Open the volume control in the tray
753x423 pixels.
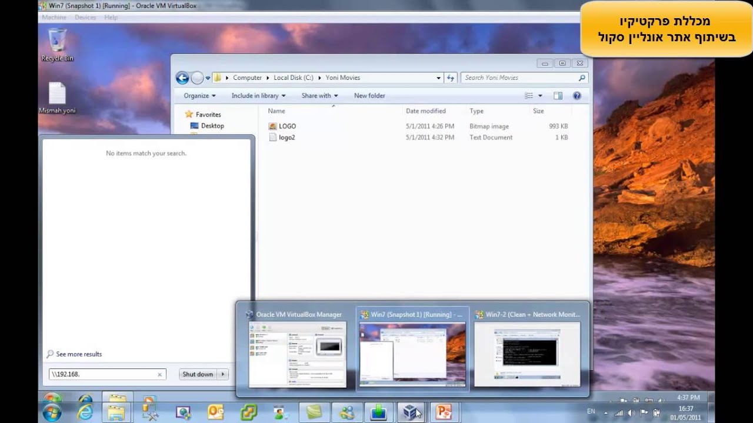(x=631, y=413)
